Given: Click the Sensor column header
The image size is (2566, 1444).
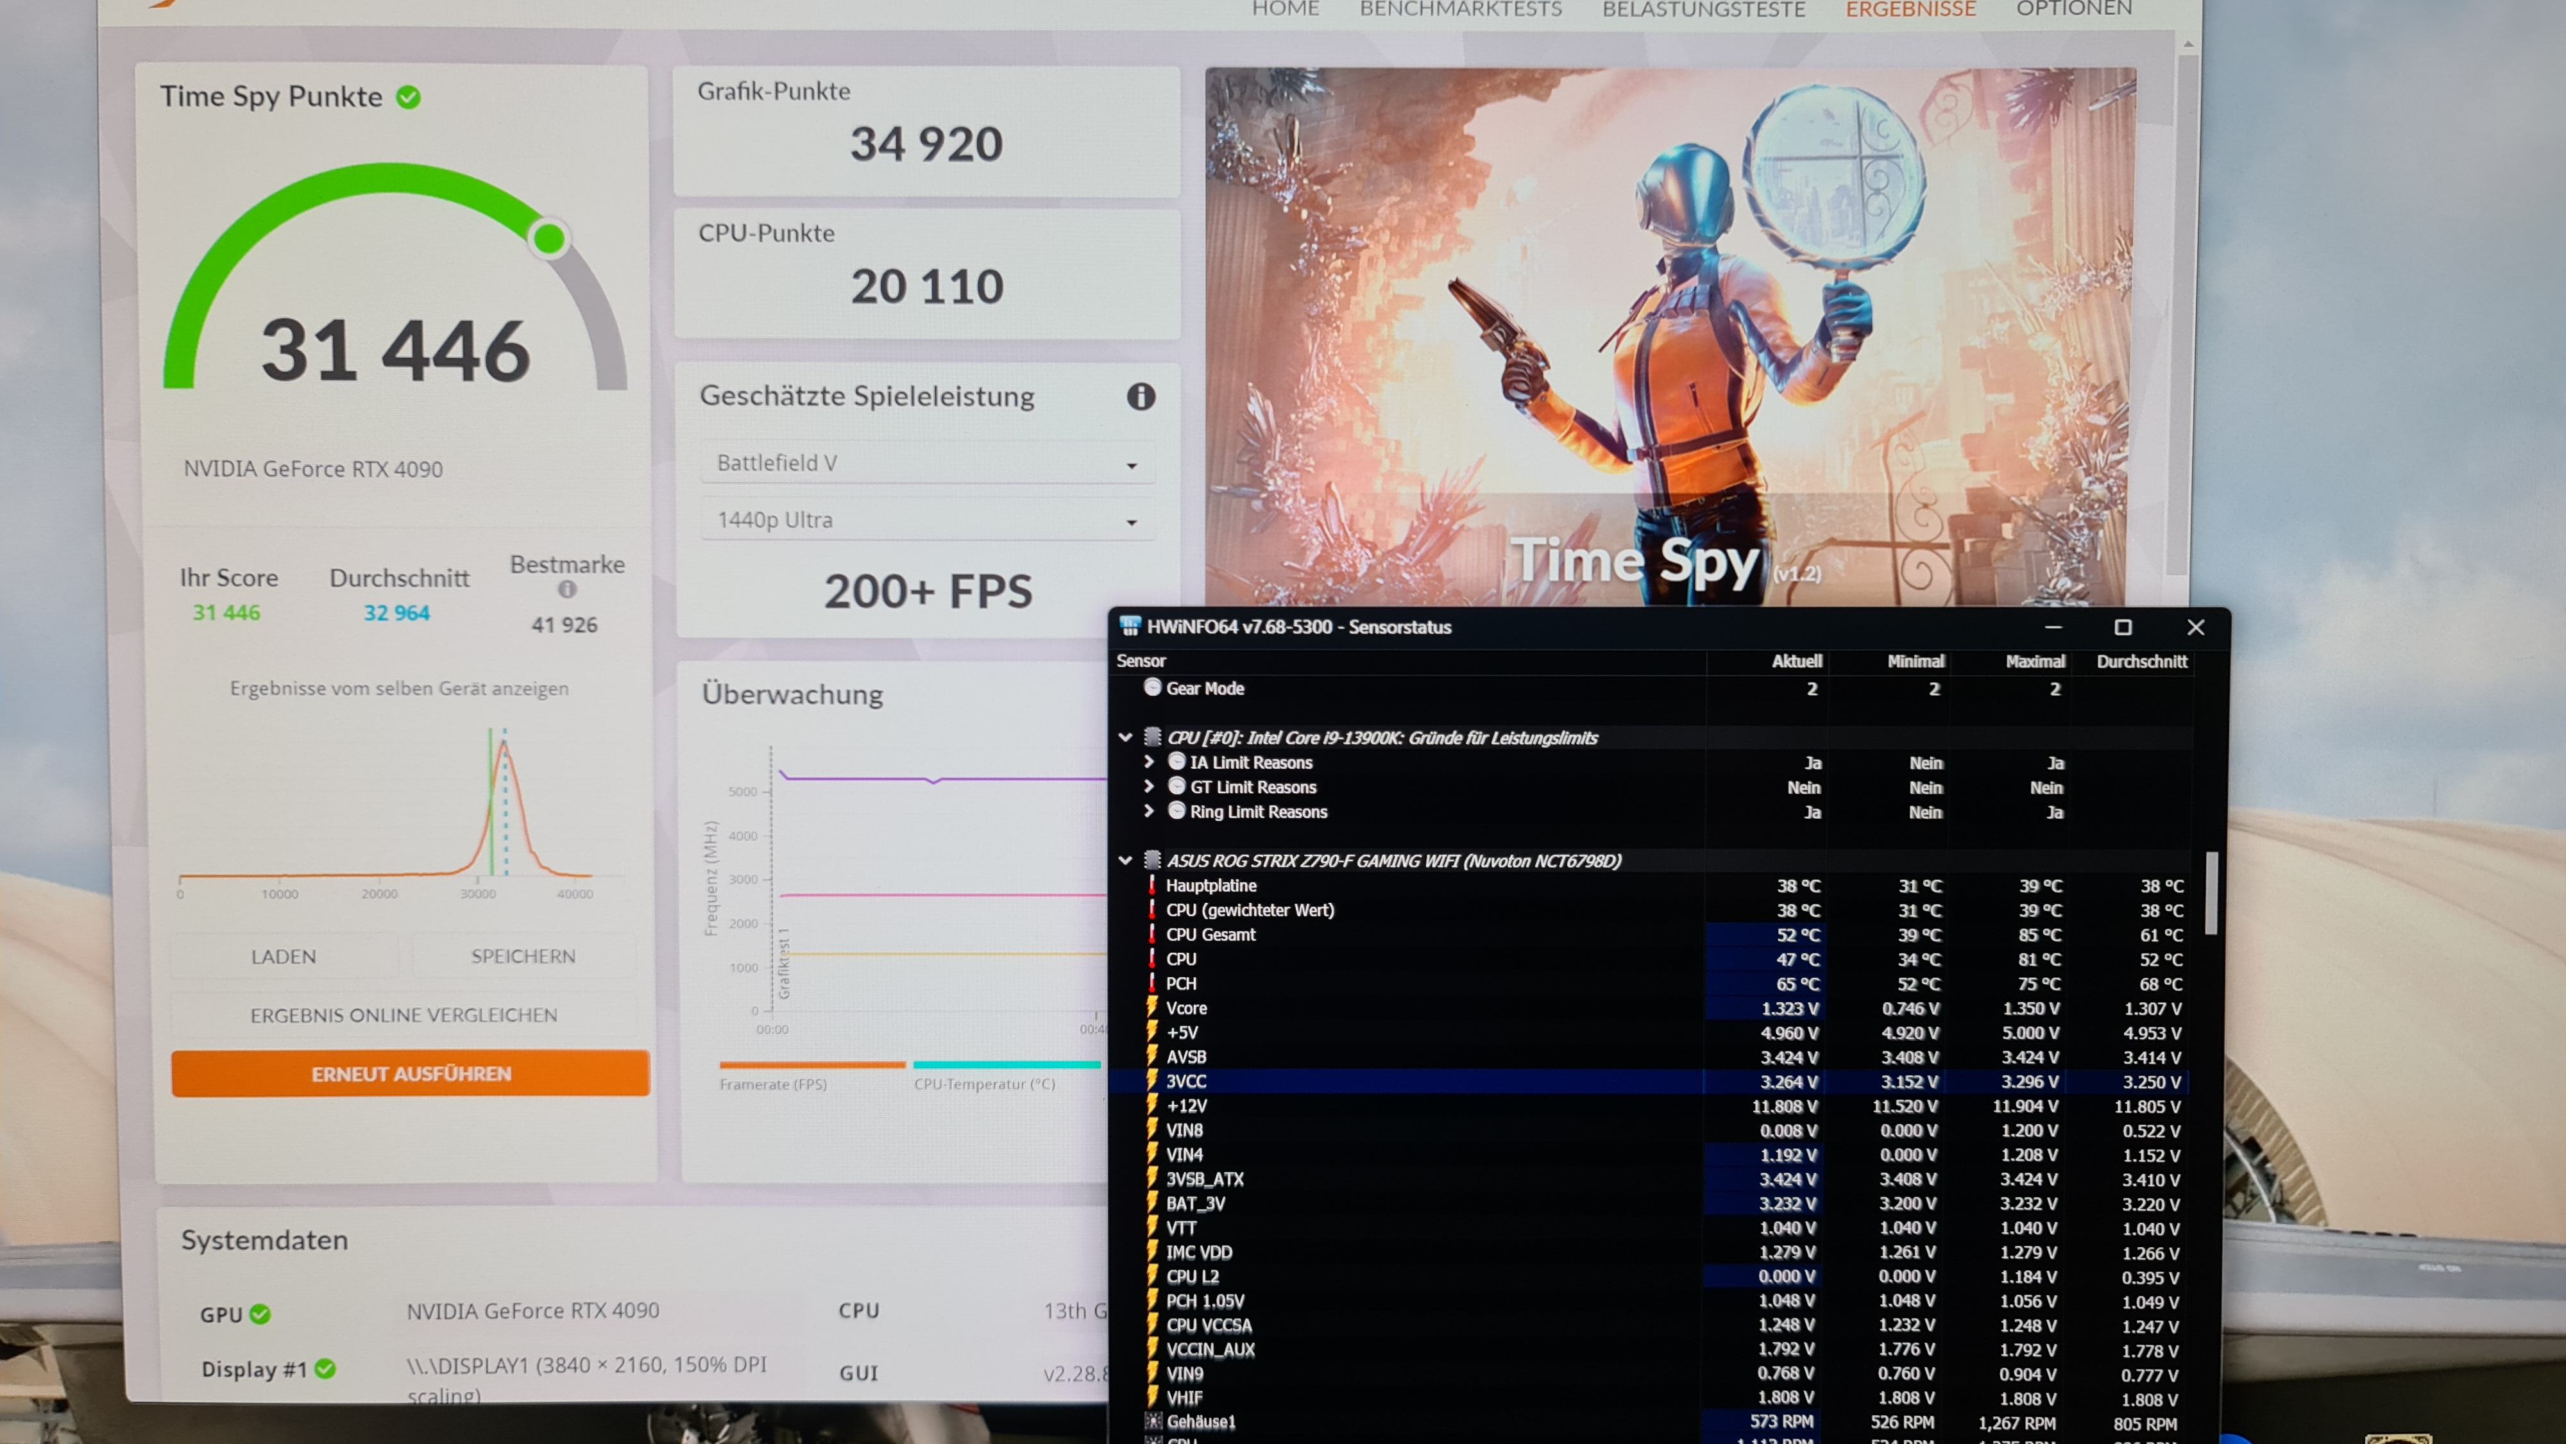Looking at the screenshot, I should [1141, 661].
